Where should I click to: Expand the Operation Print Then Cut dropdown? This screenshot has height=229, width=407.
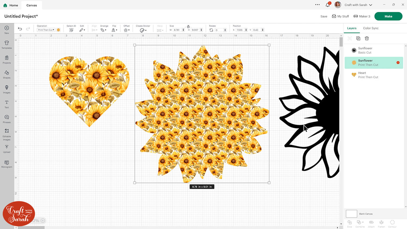pos(46,30)
